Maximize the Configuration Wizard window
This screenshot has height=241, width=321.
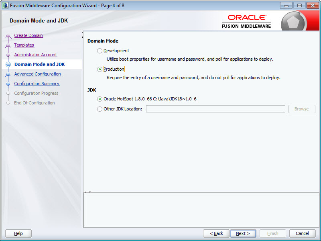tap(299, 6)
